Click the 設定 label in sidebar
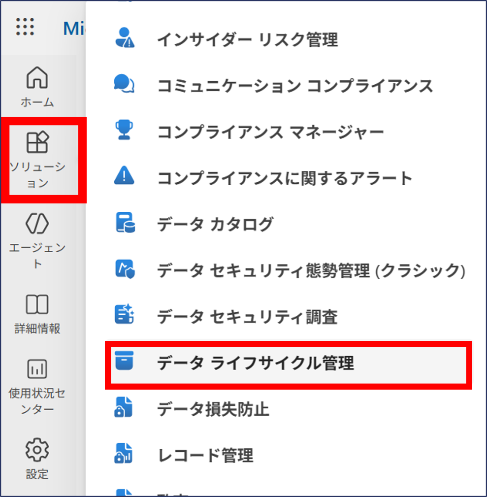Screen dimensions: 487x497 (x=37, y=474)
